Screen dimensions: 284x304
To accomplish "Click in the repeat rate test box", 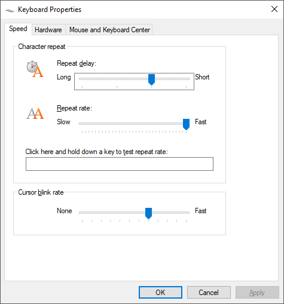I will [120, 164].
